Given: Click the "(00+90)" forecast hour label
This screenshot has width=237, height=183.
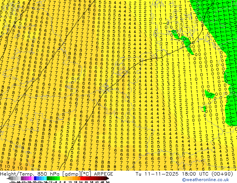Looking at the screenshot, I should click(222, 174).
